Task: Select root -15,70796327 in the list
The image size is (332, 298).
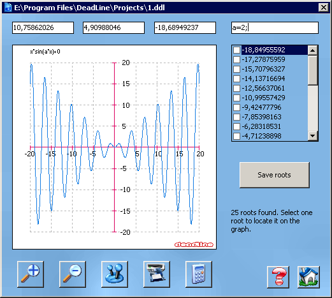Action: (263, 69)
